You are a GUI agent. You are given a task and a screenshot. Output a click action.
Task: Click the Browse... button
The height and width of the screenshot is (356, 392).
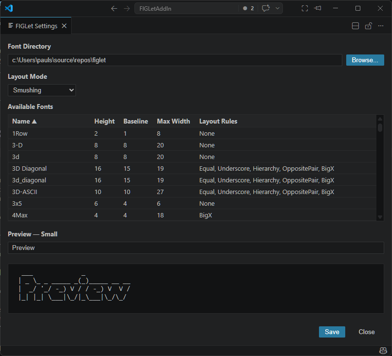click(x=365, y=60)
